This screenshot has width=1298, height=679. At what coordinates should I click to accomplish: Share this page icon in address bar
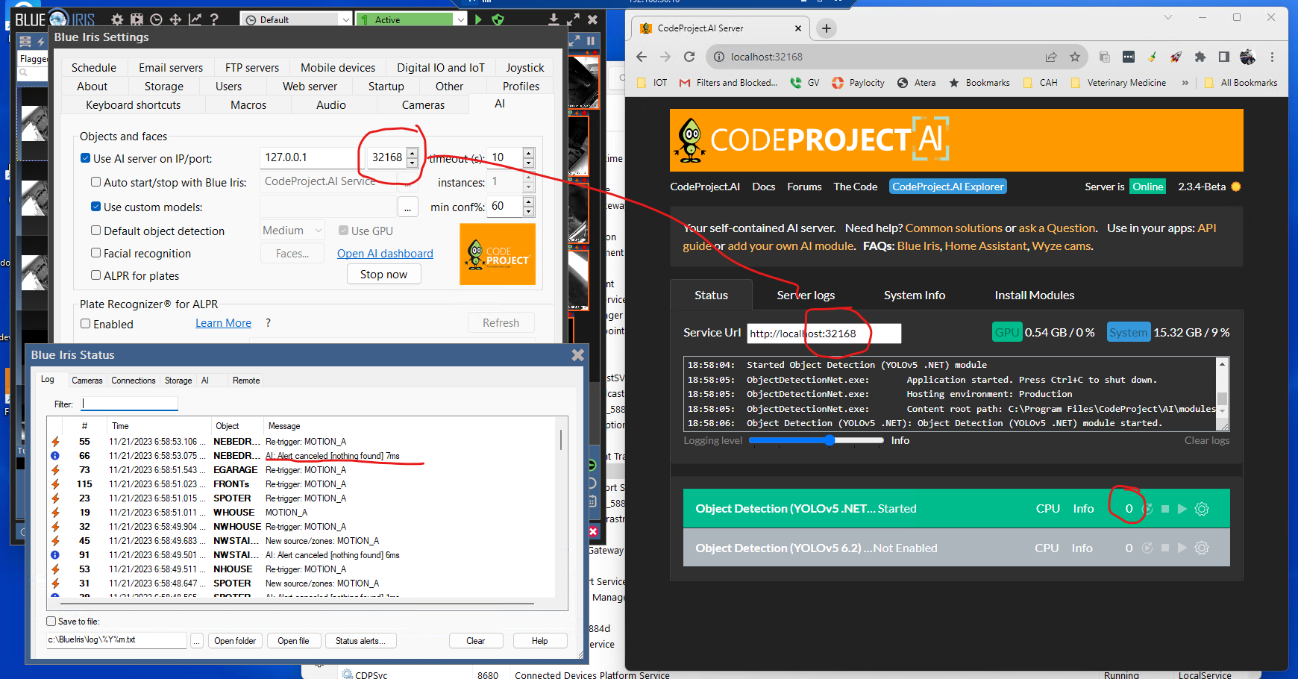pos(1051,57)
